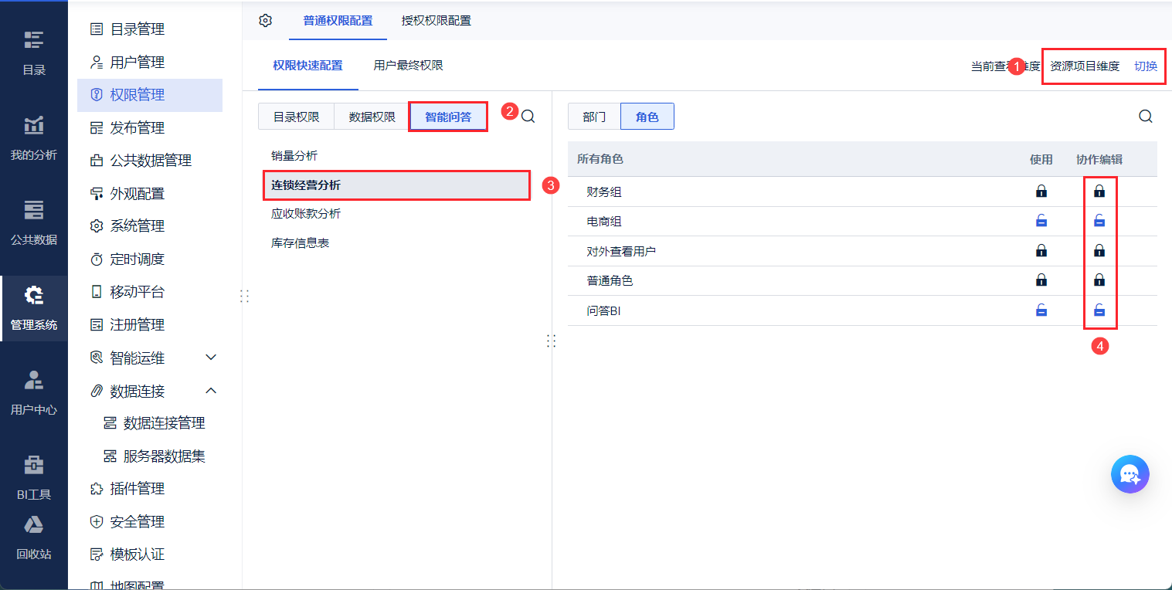This screenshot has height=590, width=1172.
Task: Click the 定时调度 clock icon
Action: tap(97, 259)
